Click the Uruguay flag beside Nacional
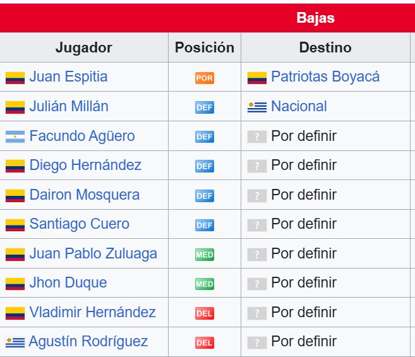415x357 pixels. coord(257,107)
